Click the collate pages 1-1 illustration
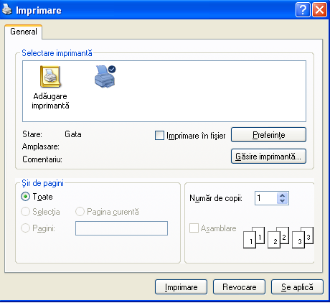The height and width of the screenshot is (303, 330). (x=254, y=238)
